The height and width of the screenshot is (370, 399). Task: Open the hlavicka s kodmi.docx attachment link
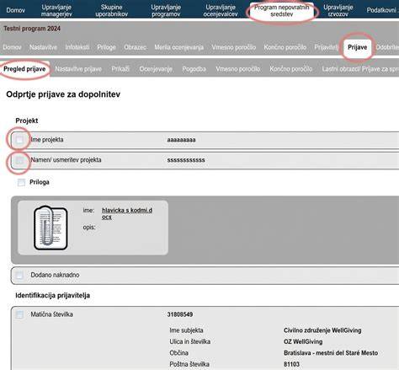127,213
